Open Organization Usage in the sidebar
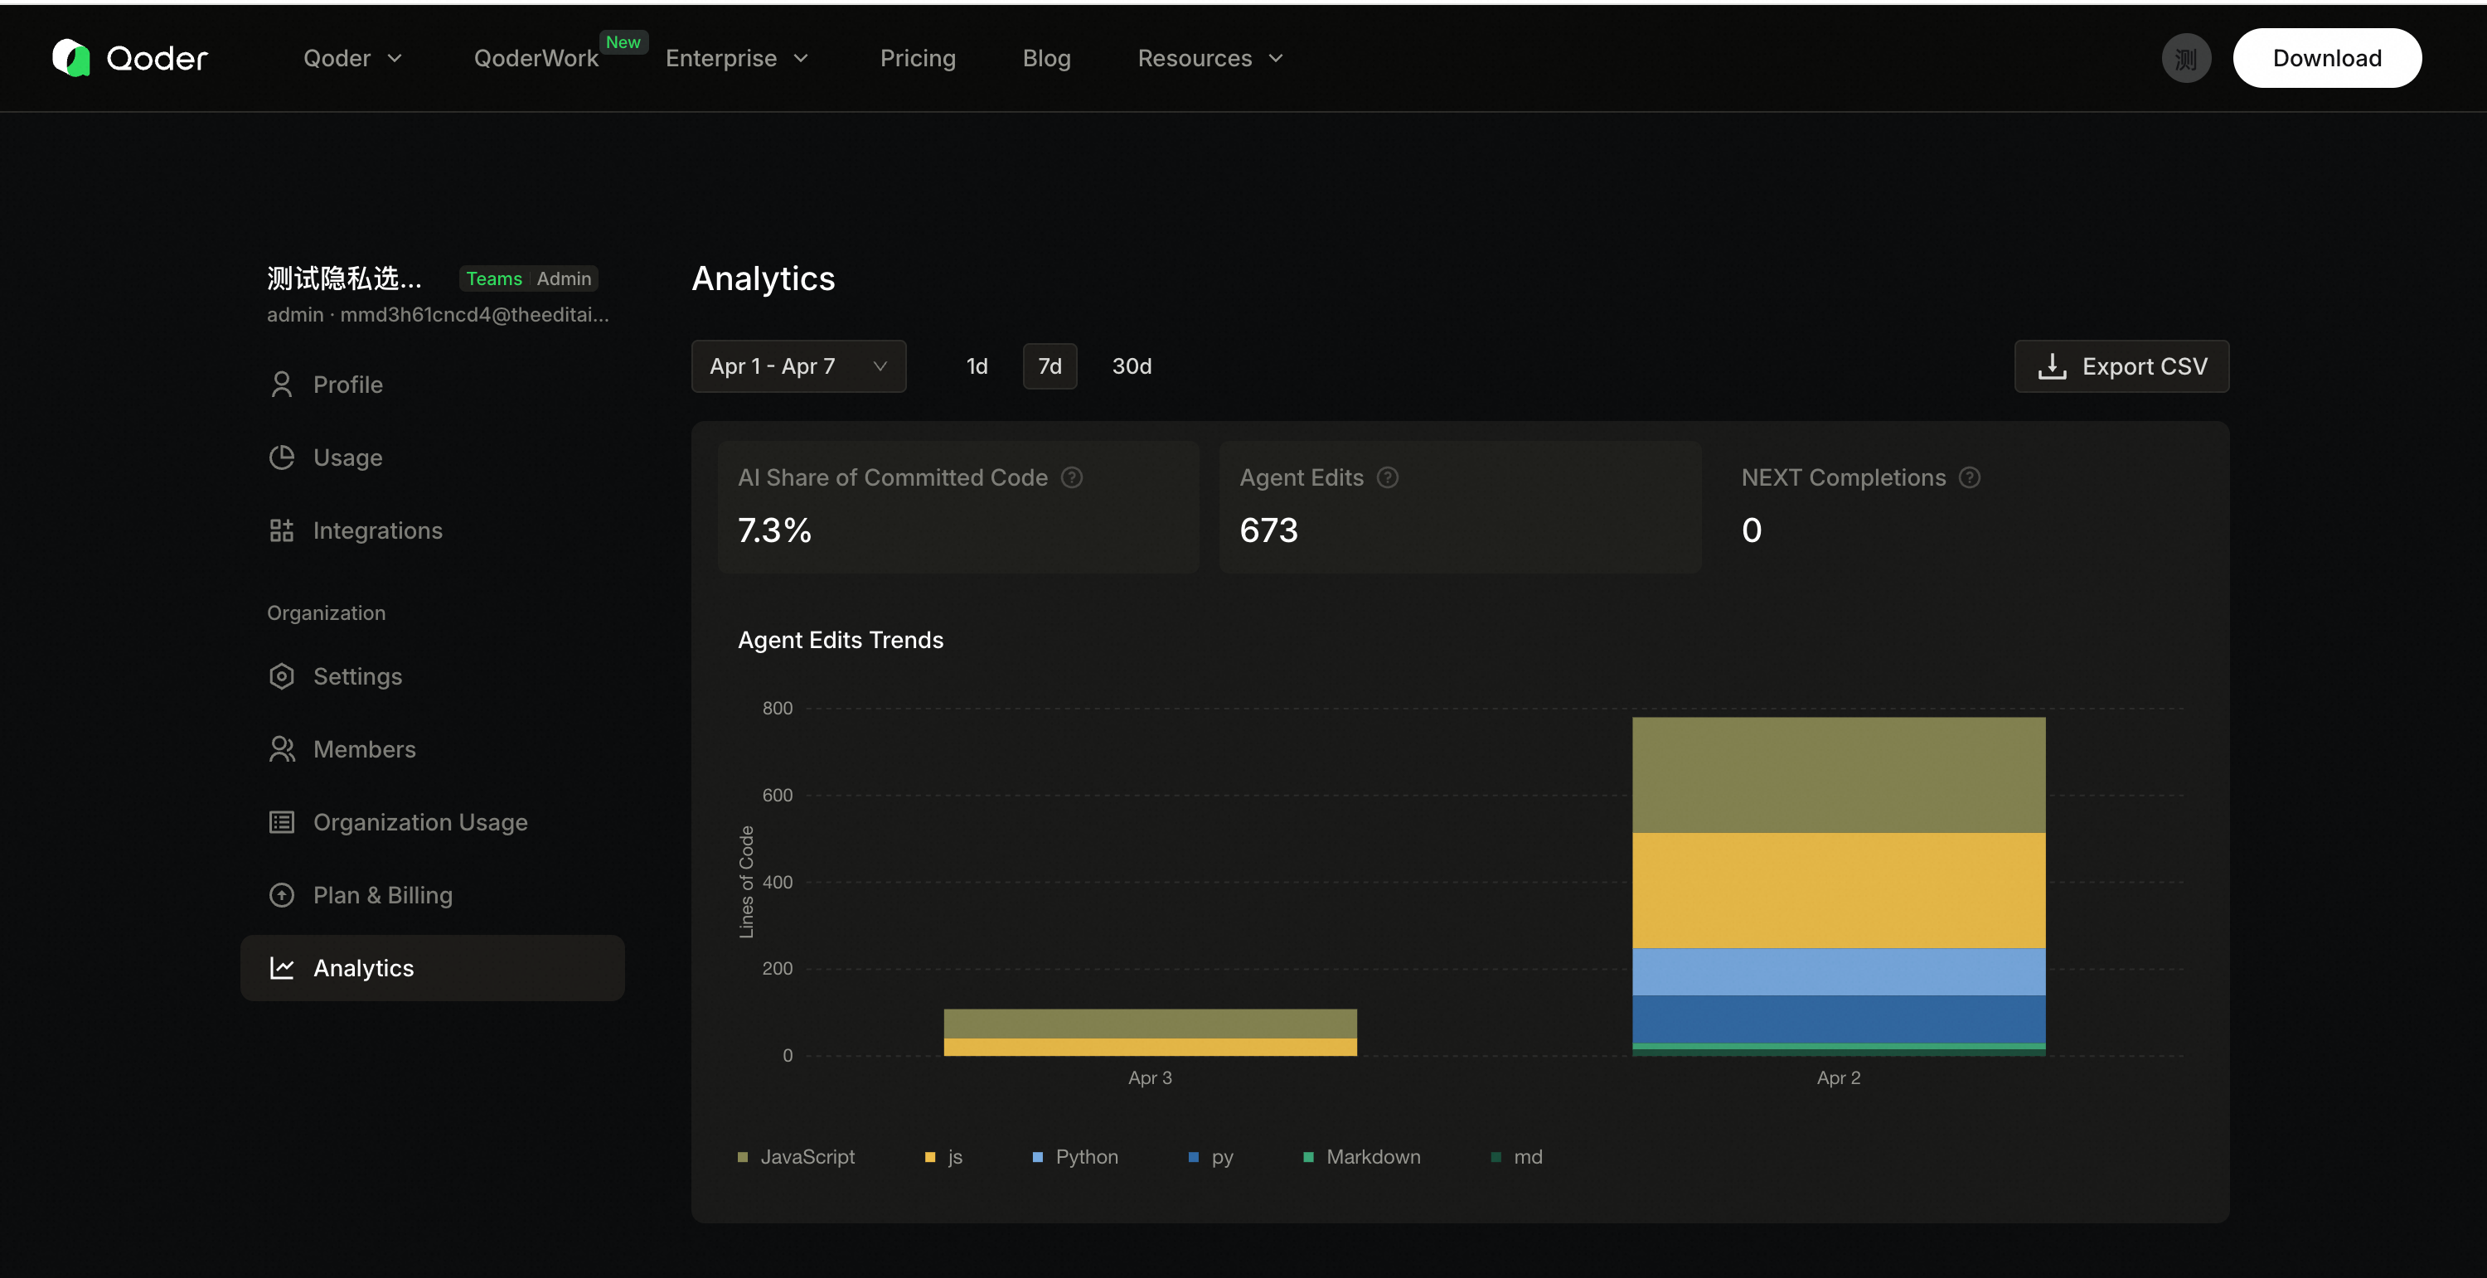The height and width of the screenshot is (1278, 2487). [x=433, y=822]
